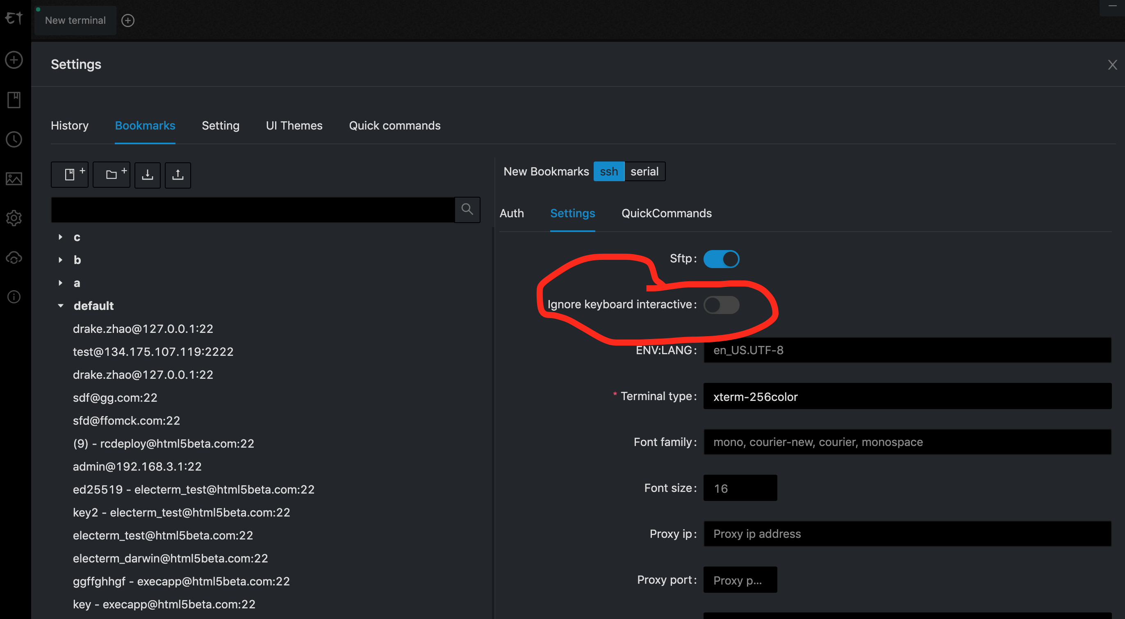Click the import bookmarks download icon
This screenshot has height=619, width=1125.
click(x=148, y=175)
